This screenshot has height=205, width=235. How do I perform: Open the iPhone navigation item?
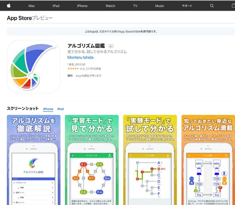(82, 6)
